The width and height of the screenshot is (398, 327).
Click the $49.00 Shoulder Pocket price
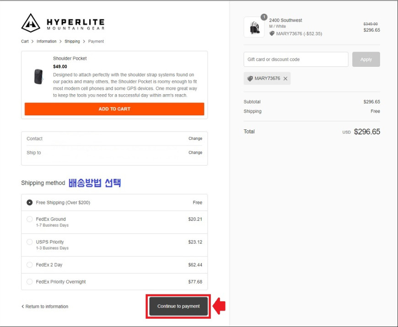60,66
